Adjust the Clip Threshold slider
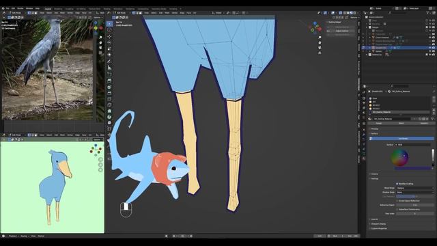This screenshot has height=246, width=437. (415, 196)
